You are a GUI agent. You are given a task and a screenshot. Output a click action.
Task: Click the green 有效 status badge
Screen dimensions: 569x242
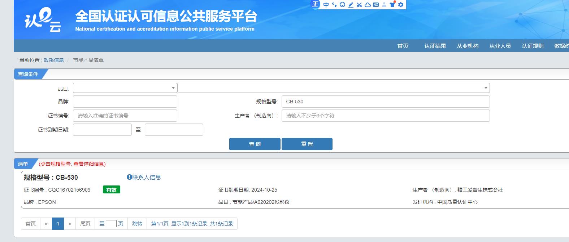pos(112,190)
